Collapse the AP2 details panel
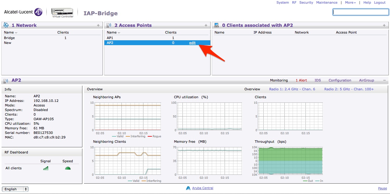 point(385,80)
